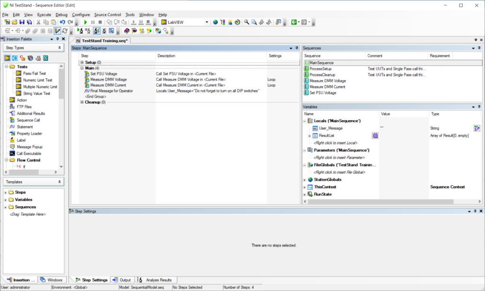
Task: Toggle the Steps pane pin
Action: point(297,48)
